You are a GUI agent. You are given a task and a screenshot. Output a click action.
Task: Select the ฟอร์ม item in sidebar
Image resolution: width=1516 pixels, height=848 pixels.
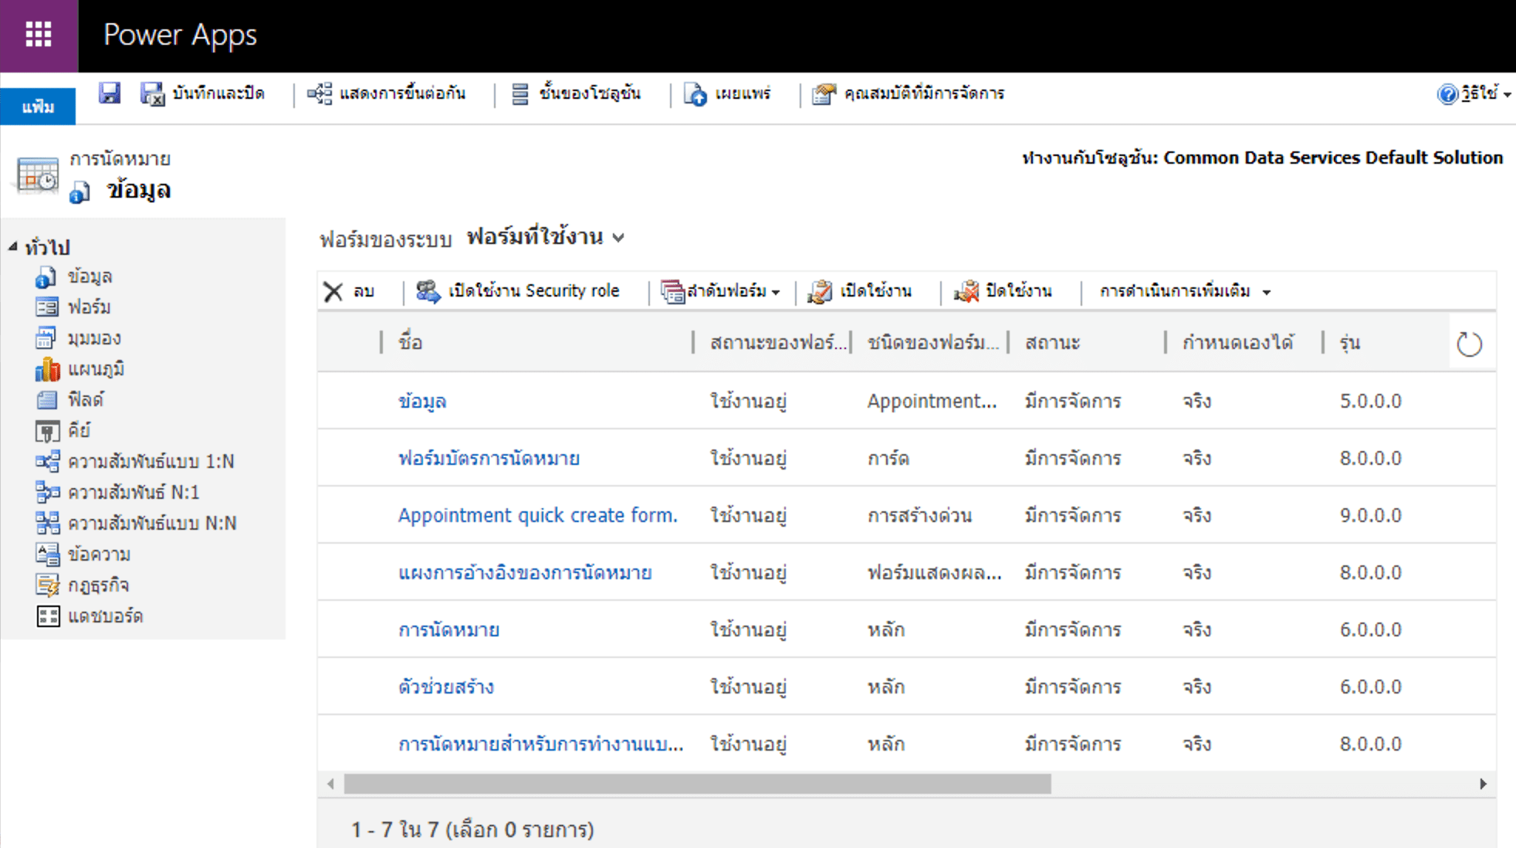(x=87, y=308)
